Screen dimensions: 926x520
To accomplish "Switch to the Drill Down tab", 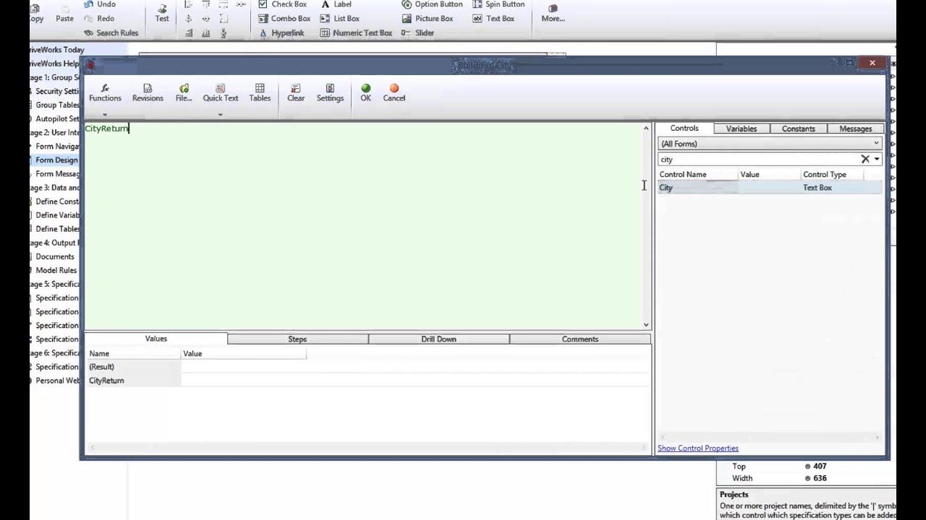I will tap(438, 339).
